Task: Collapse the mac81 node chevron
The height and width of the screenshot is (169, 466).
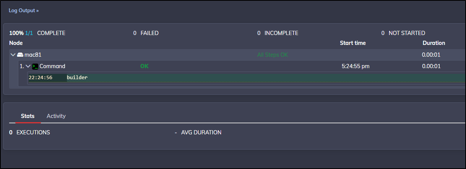Action: pos(13,55)
